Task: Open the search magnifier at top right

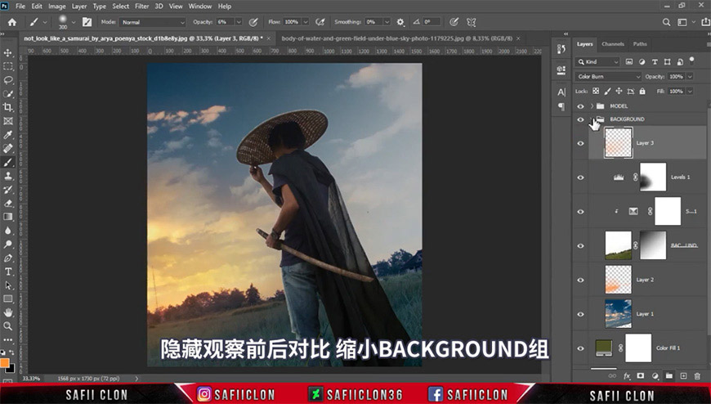Action: tap(666, 22)
